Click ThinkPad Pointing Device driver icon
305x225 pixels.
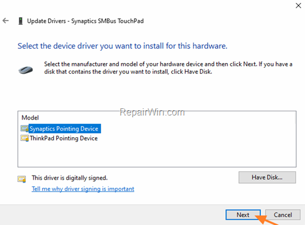tap(25, 138)
